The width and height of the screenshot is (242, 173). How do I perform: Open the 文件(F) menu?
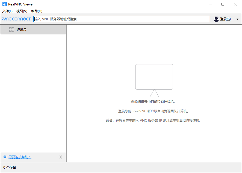7,11
